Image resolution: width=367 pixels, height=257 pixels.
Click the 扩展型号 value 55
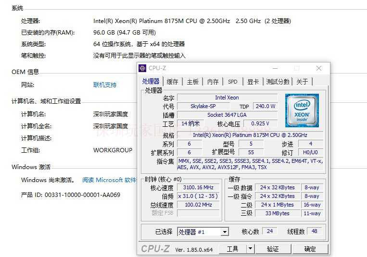(251, 152)
